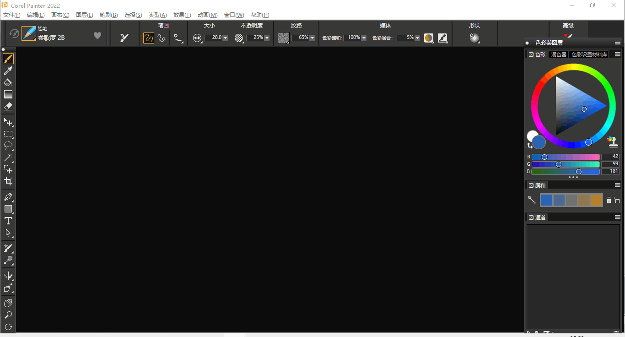Open the opacity options flyout icon
This screenshot has width=625, height=337.
[x=239, y=38]
